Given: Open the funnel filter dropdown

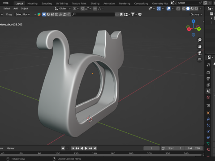Looking at the screenshot, I should pyautogui.click(x=134, y=14).
